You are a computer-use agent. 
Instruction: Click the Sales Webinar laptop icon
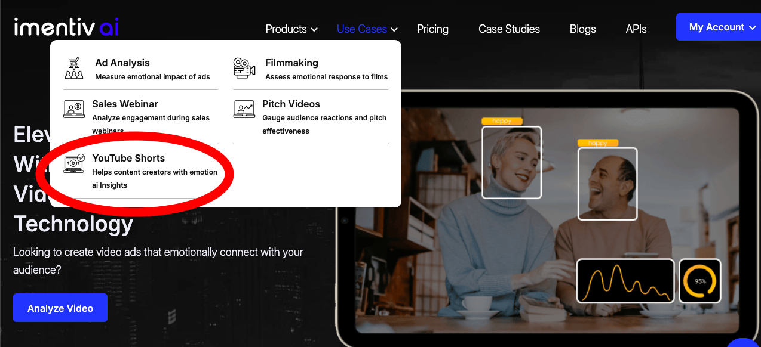pyautogui.click(x=74, y=109)
